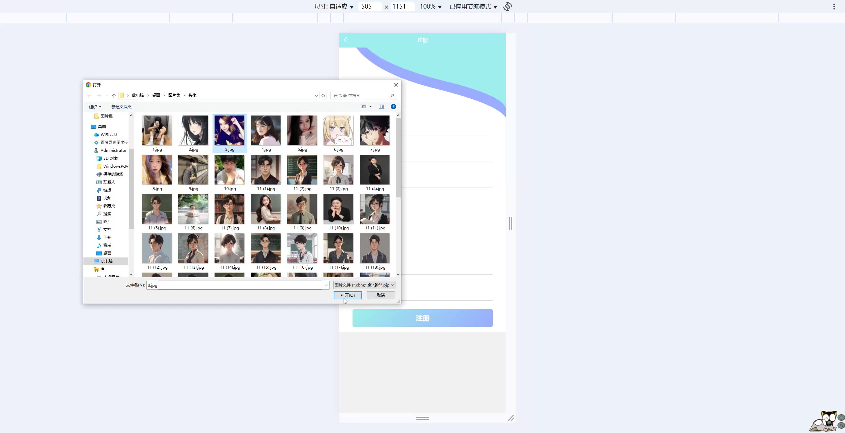
Task: Open the 组织 menu
Action: pyautogui.click(x=95, y=107)
